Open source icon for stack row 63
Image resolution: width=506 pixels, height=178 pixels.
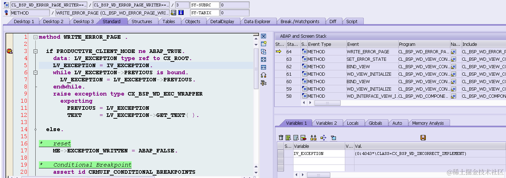pyautogui.click(x=304, y=59)
